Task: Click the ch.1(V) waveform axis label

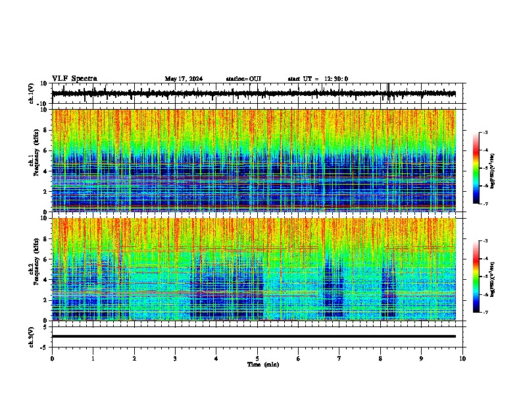Action: point(32,93)
